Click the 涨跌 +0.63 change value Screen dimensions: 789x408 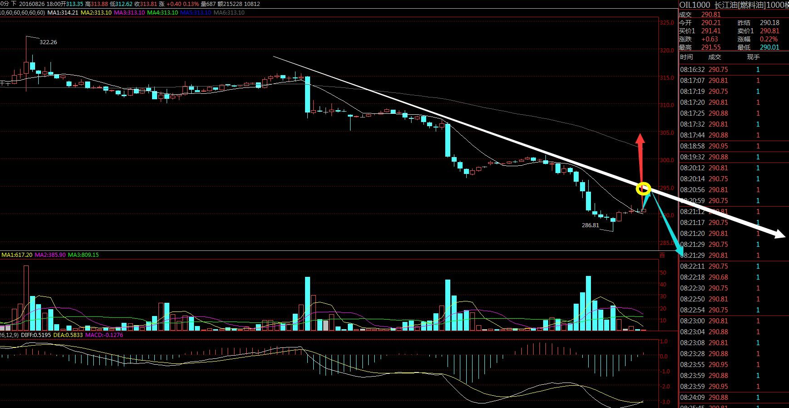pyautogui.click(x=698, y=39)
